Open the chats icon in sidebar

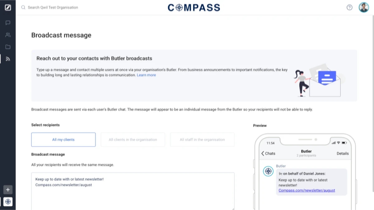click(8, 23)
